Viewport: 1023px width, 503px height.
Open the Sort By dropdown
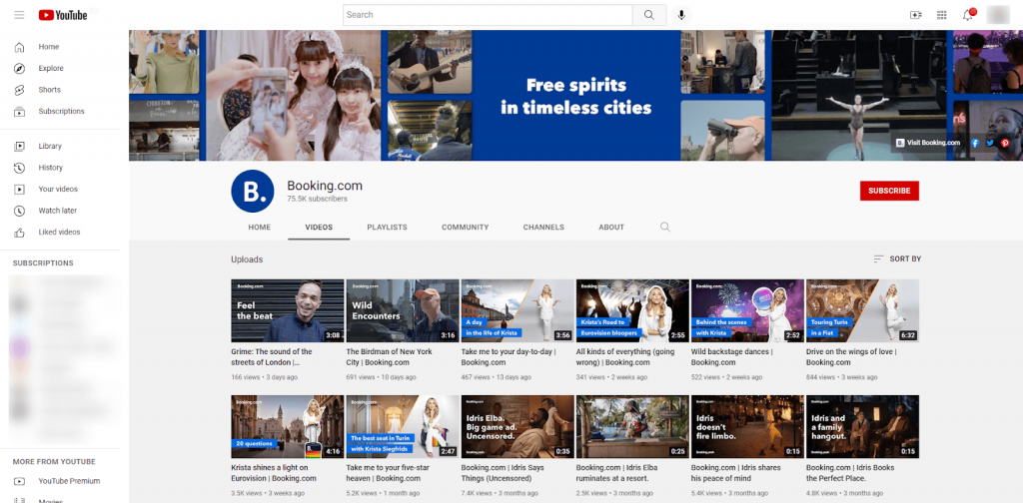(897, 258)
